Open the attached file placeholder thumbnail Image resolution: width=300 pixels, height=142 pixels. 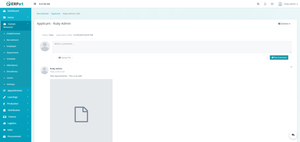[x=81, y=110]
